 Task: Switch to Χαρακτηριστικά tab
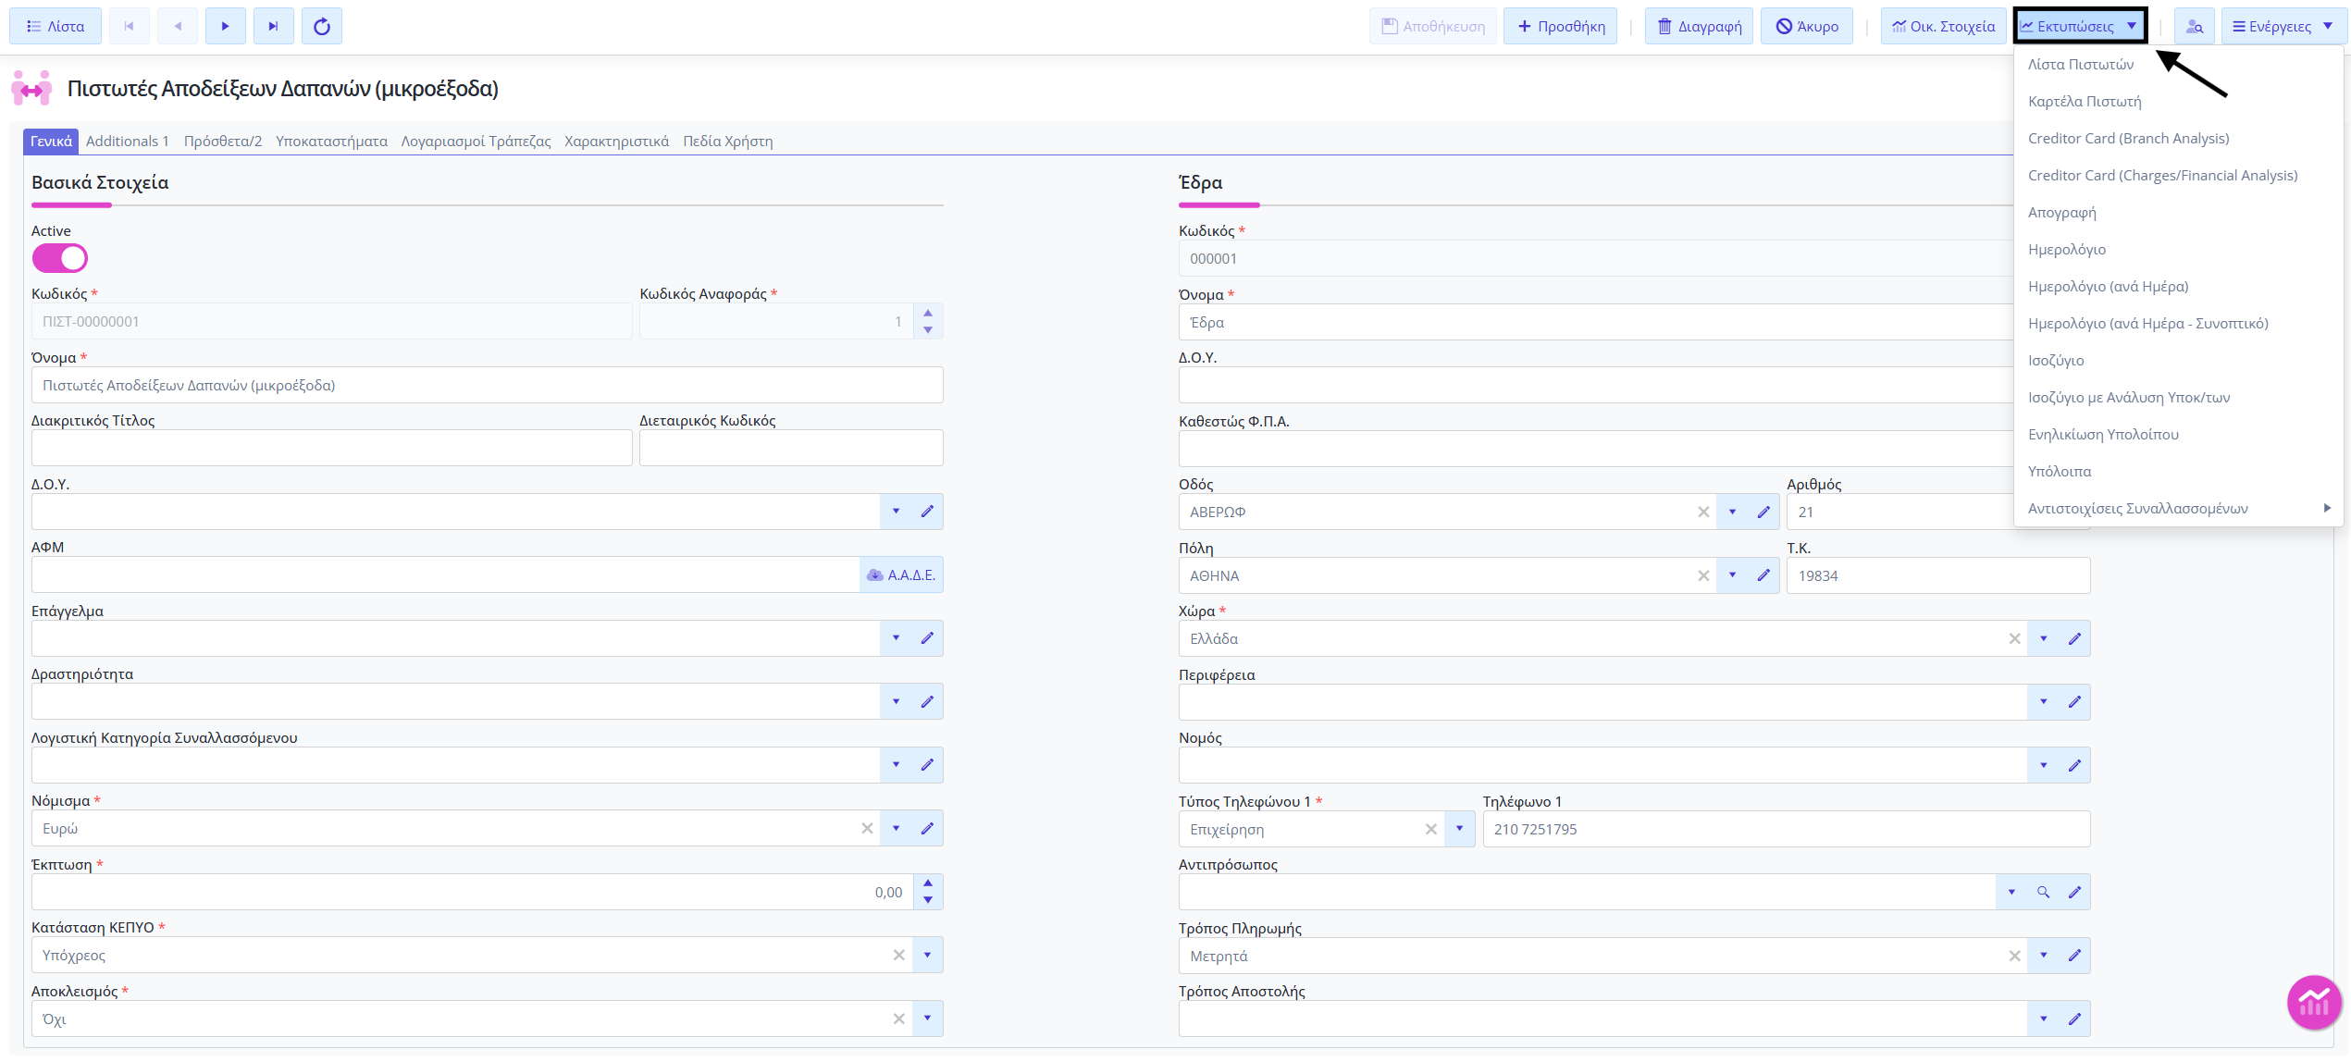[x=616, y=141]
